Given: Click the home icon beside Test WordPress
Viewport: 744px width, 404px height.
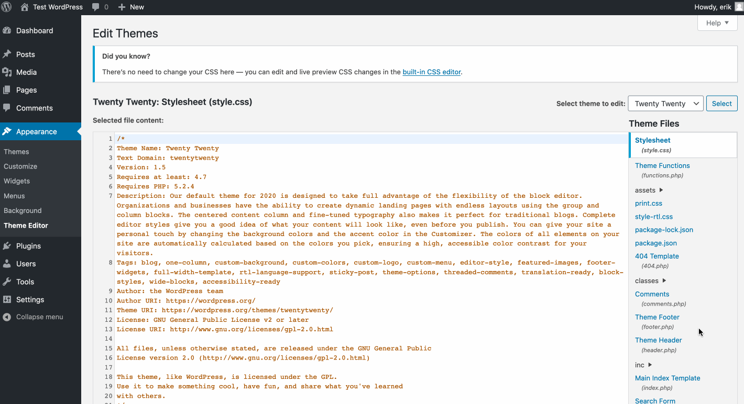Looking at the screenshot, I should [x=24, y=7].
